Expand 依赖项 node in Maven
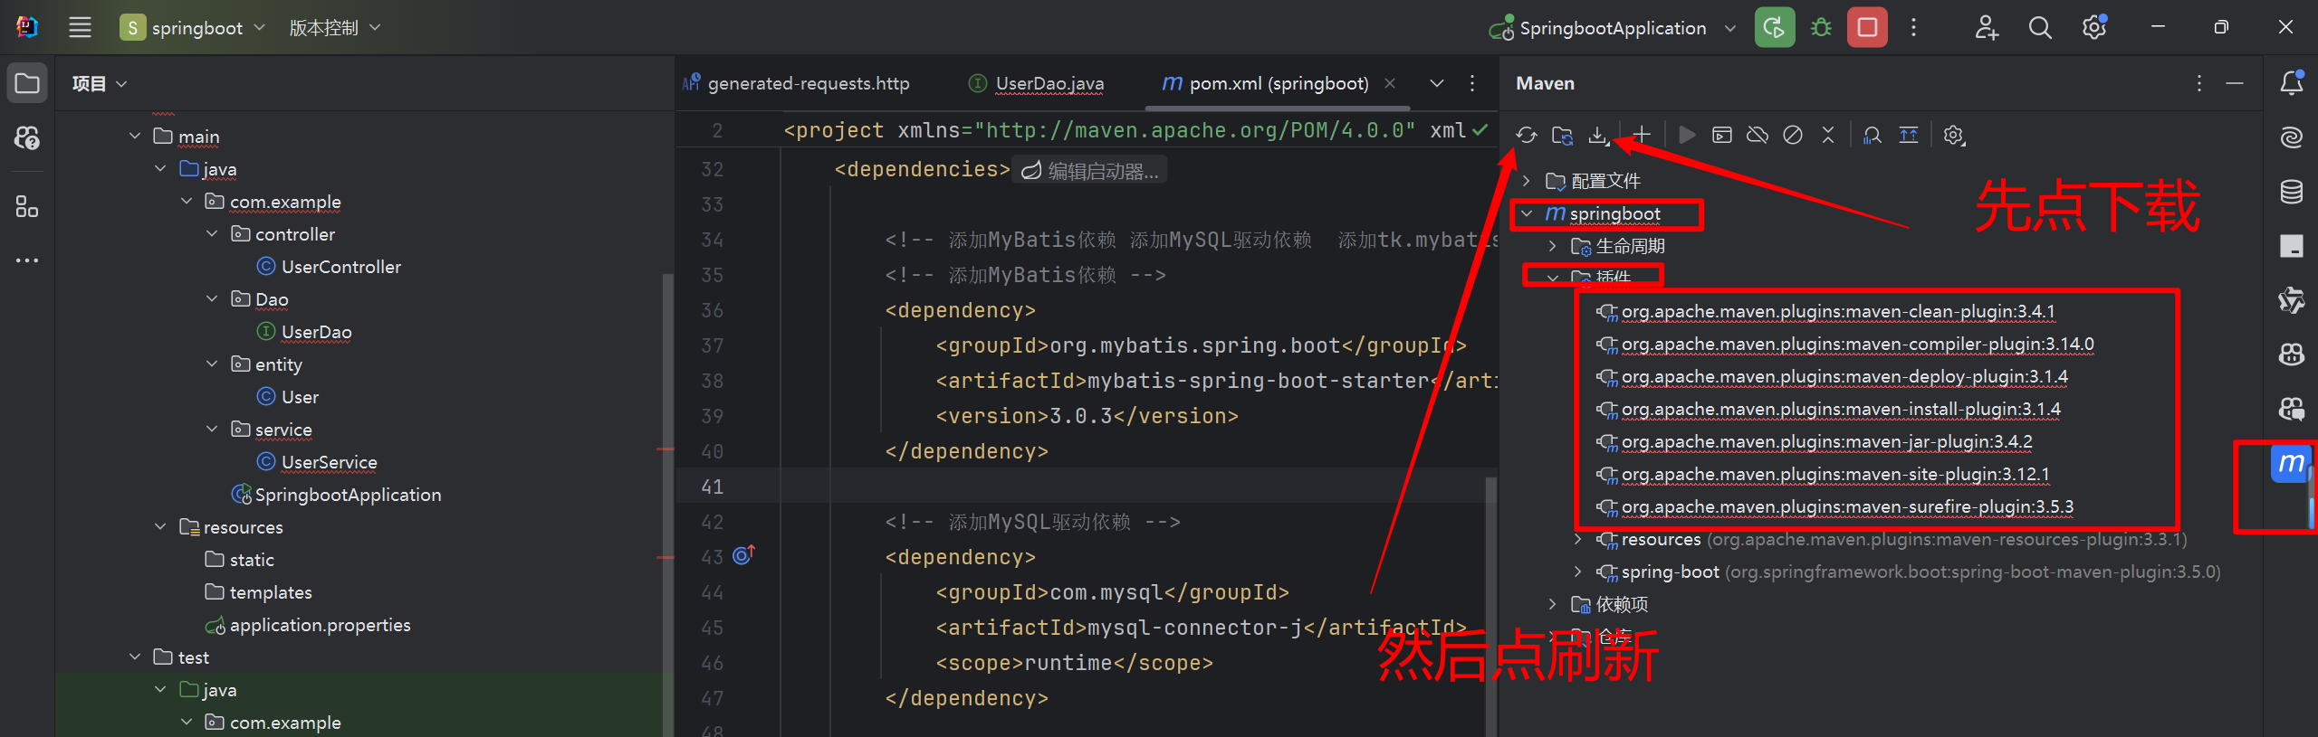This screenshot has width=2318, height=737. tap(1553, 604)
